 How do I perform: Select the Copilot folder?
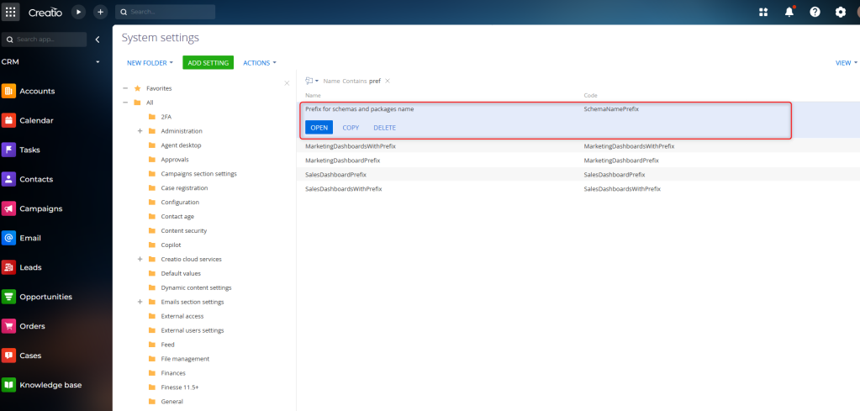pyautogui.click(x=171, y=245)
